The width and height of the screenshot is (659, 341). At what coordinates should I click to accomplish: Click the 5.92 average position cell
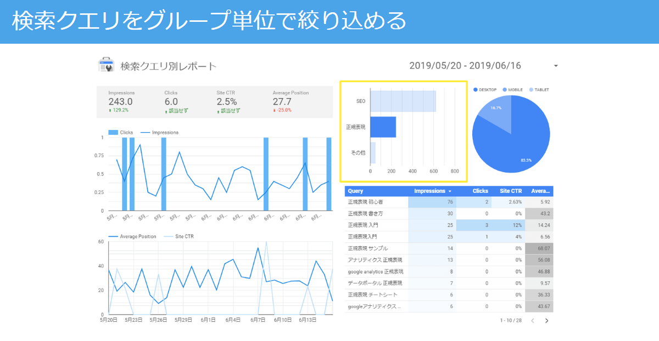pyautogui.click(x=539, y=202)
